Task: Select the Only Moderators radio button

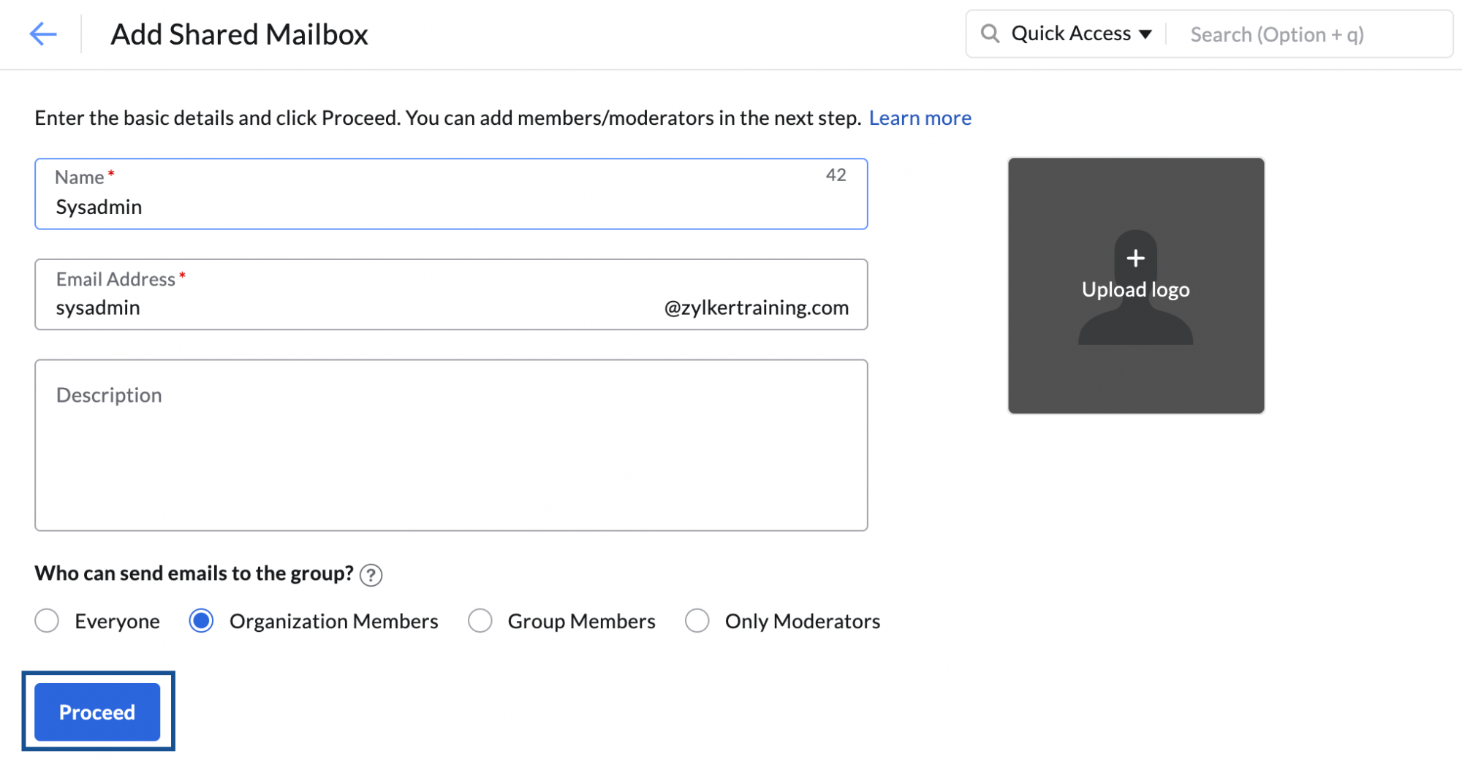Action: pos(697,621)
